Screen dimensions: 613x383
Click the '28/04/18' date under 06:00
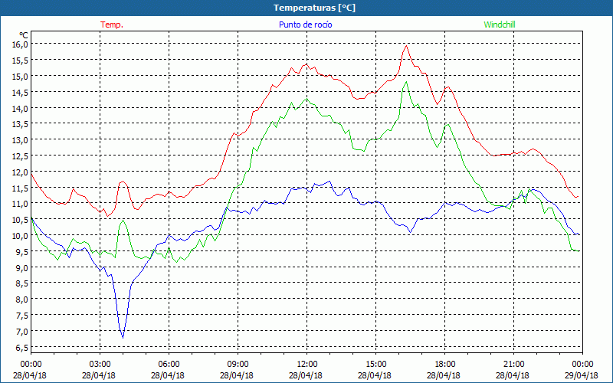[168, 375]
